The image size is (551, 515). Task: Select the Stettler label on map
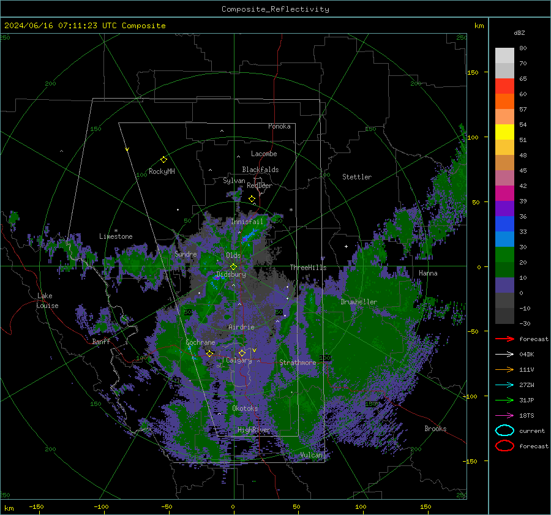(x=357, y=177)
